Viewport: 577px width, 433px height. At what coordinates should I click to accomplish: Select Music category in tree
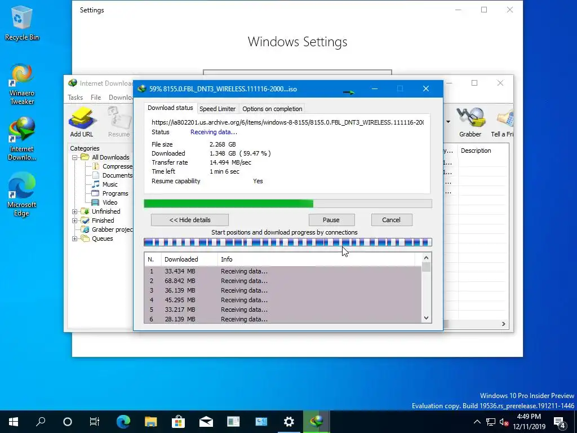tap(105, 184)
